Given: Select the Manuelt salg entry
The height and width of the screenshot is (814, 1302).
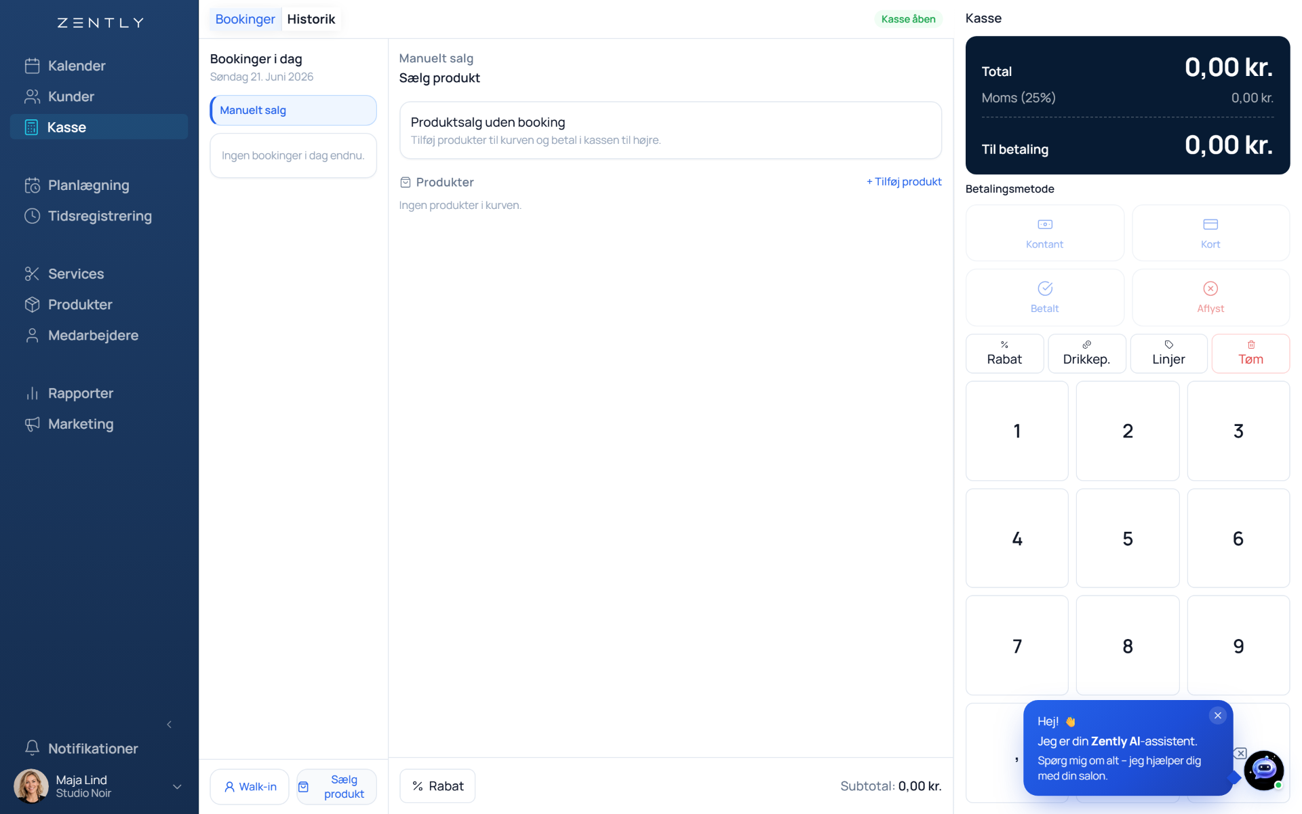Looking at the screenshot, I should pos(293,110).
